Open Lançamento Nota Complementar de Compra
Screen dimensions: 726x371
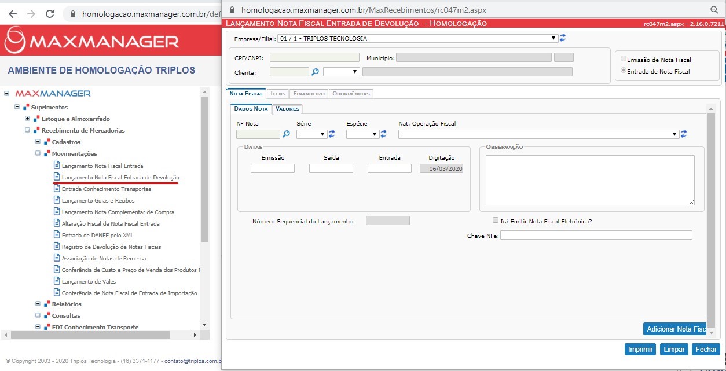(118, 212)
